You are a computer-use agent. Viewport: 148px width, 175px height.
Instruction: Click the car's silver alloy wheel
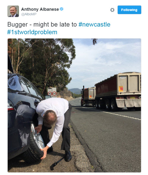(x=38, y=137)
